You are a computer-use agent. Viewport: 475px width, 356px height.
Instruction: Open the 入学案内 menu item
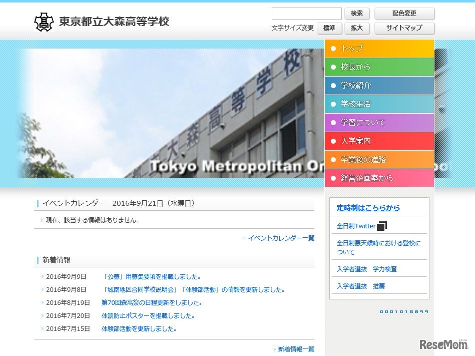[379, 141]
